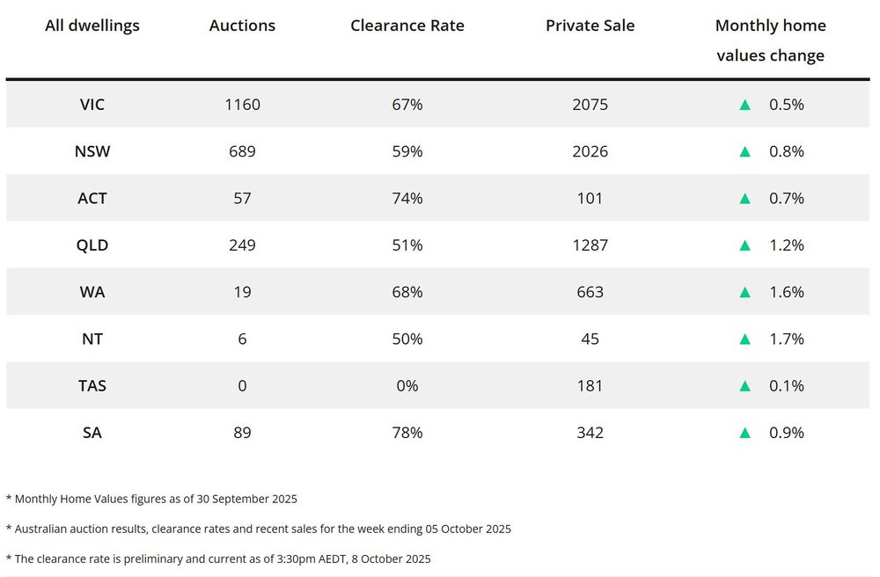The image size is (880, 577).
Task: Click the green up arrow for SA 0.9%
Action: coord(744,433)
